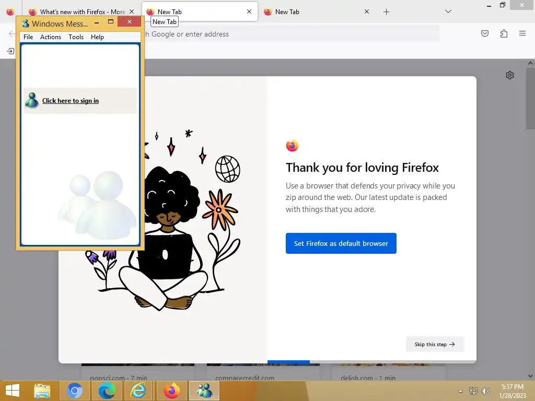Switch to the What's new with Firefox tab

pos(82,12)
